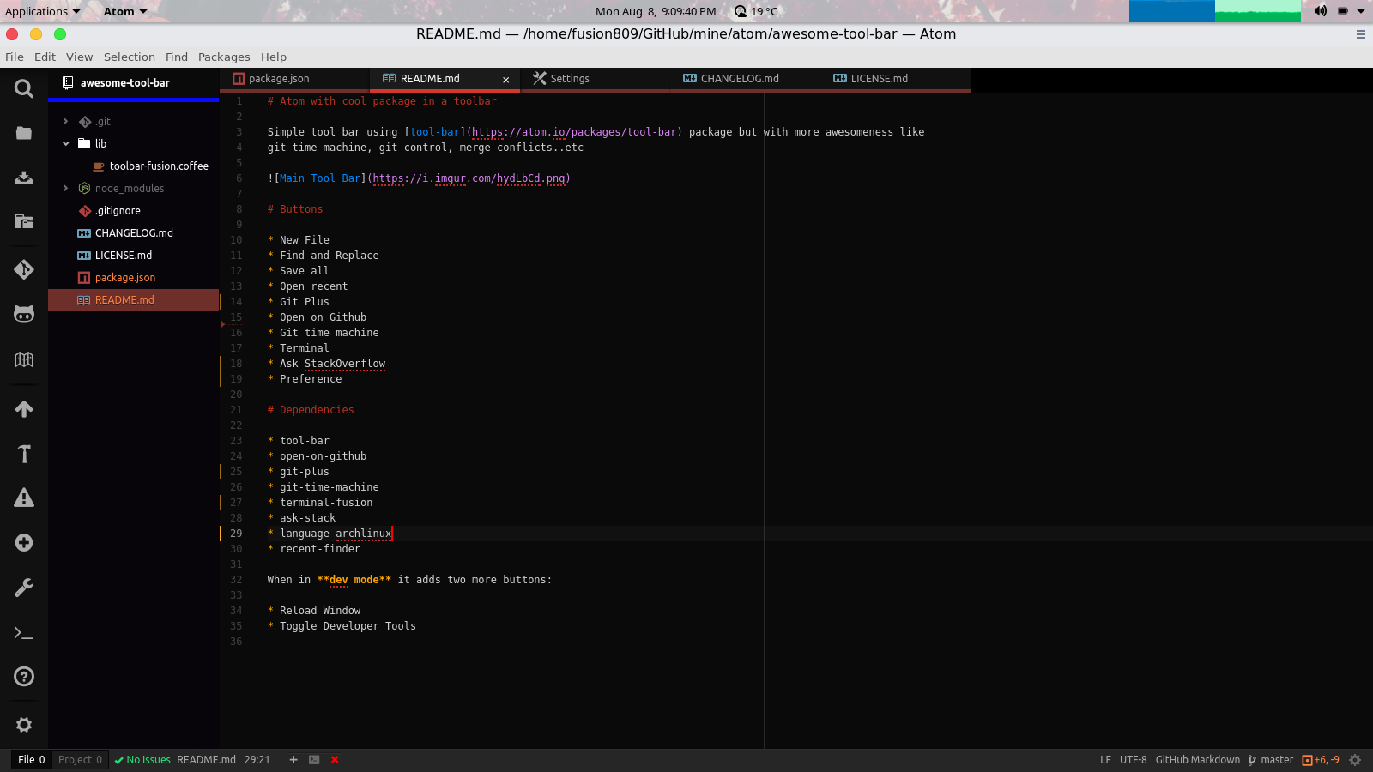Viewport: 1373px width, 772px height.
Task: Switch to the Settings tab
Action: pos(595,79)
